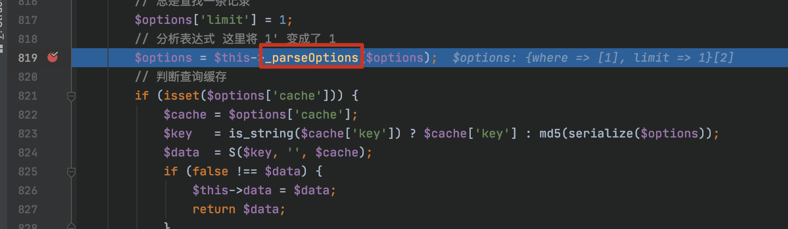This screenshot has height=229, width=788.
Task: Click the S function call on line 824
Action: pos(232,152)
